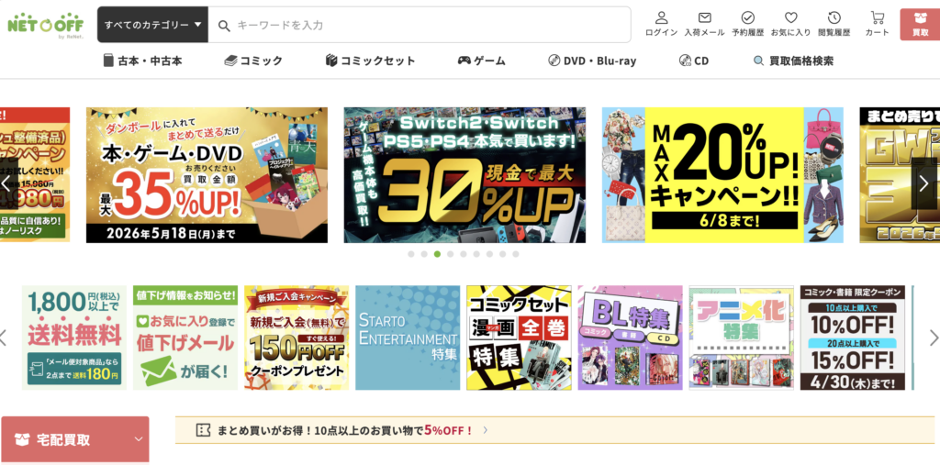
Task: Select the fourth carousel pagination dot
Action: point(450,254)
